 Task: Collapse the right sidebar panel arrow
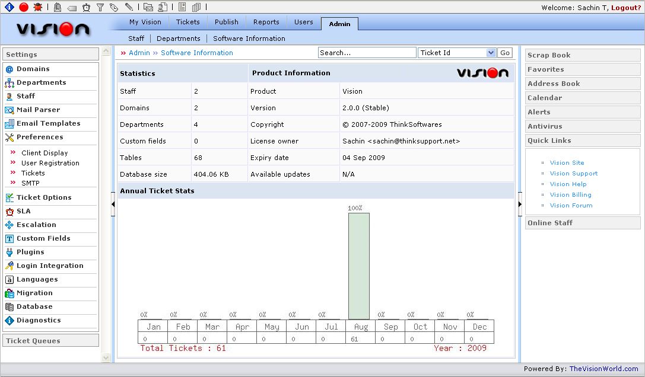tap(520, 204)
